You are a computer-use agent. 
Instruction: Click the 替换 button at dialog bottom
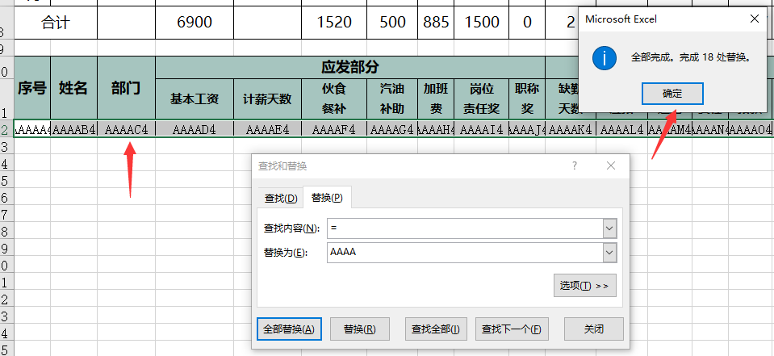pos(359,329)
